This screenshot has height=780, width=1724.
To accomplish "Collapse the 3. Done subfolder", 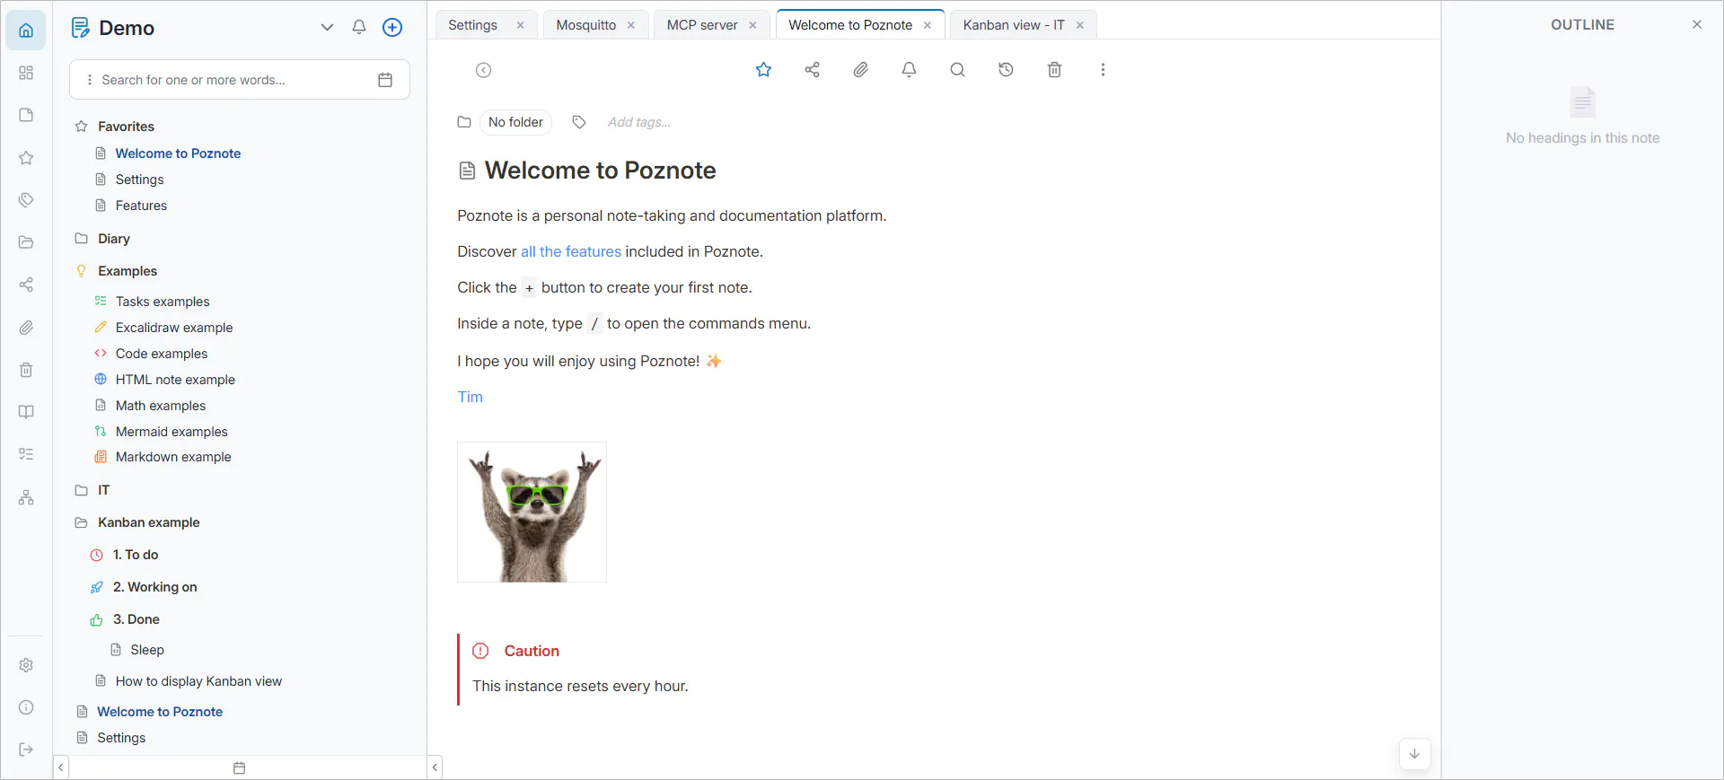I will [136, 619].
